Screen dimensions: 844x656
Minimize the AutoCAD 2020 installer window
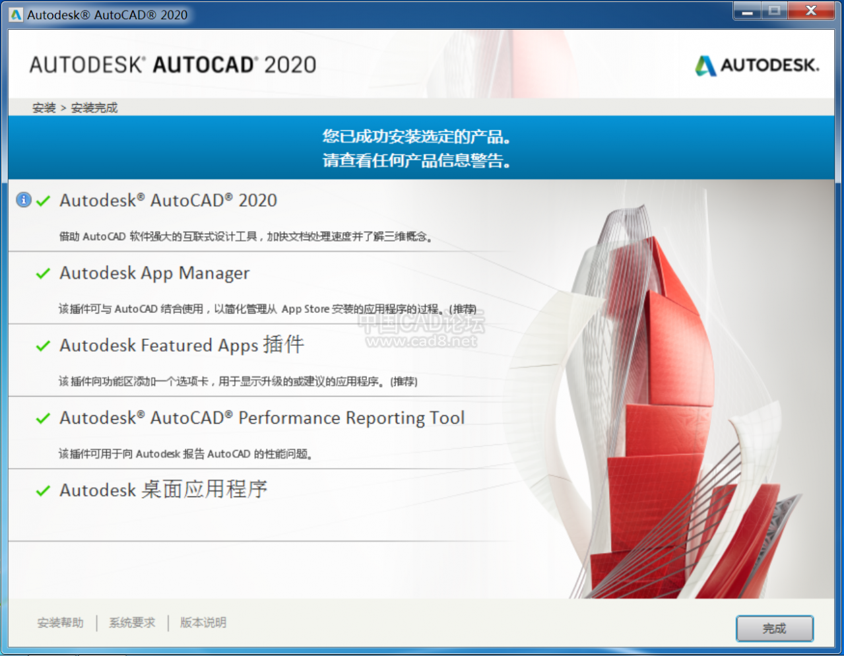[x=748, y=11]
